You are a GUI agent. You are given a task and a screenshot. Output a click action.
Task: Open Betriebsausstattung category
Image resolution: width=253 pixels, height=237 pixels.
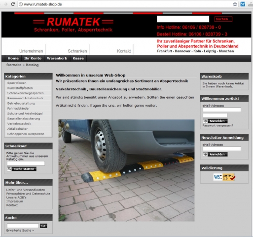click(x=21, y=103)
